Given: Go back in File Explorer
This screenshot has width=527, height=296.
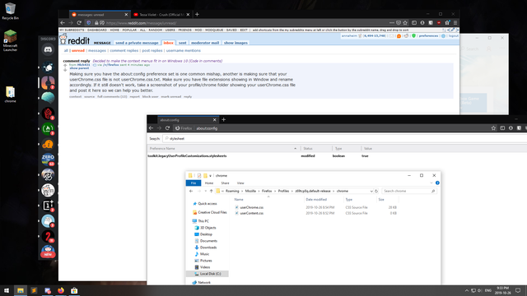Looking at the screenshot, I should (x=191, y=191).
